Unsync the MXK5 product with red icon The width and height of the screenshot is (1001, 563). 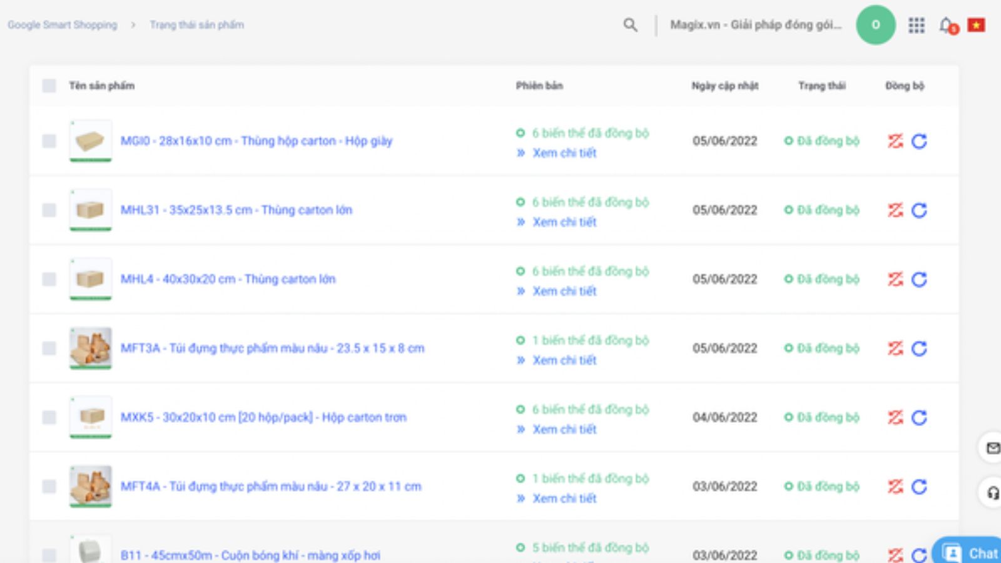(895, 417)
